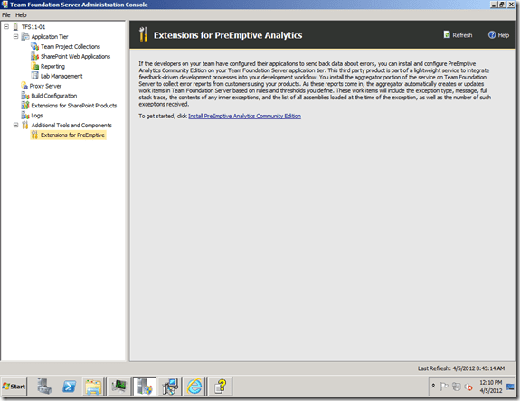Open the network tool on taskbar
520x401 pixels.
(170, 387)
